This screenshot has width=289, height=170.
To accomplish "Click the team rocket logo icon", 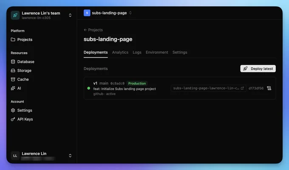I will pyautogui.click(x=15, y=15).
